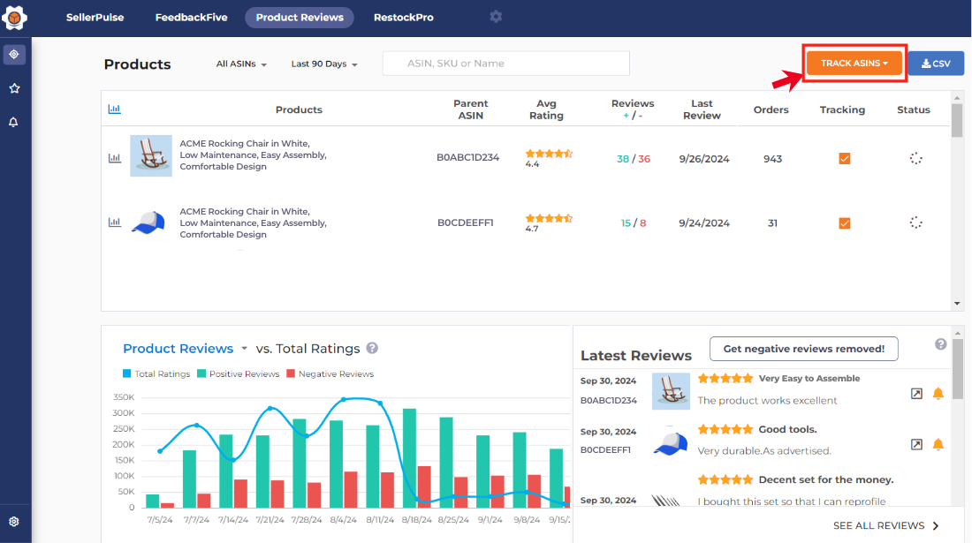This screenshot has height=543, width=972.
Task: Expand the All ASINs filter dropdown
Action: pos(241,64)
